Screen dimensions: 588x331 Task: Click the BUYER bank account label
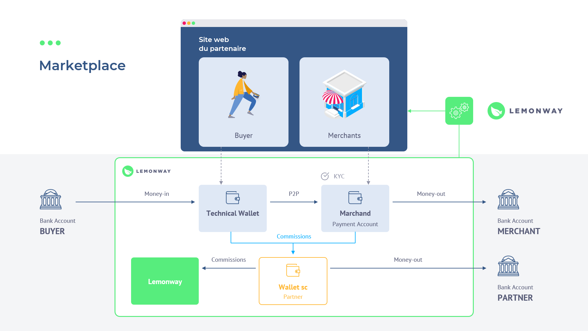pyautogui.click(x=52, y=231)
